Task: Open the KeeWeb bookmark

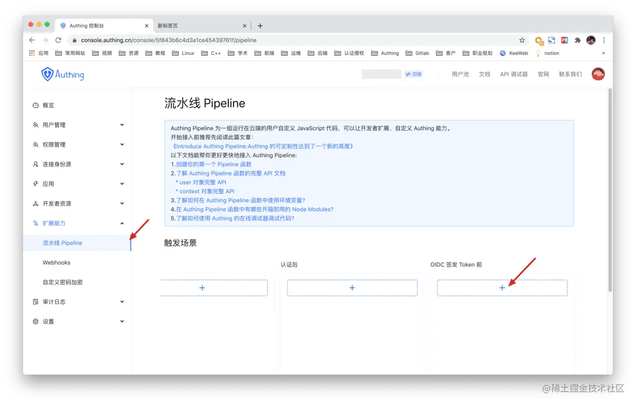Action: (x=514, y=53)
